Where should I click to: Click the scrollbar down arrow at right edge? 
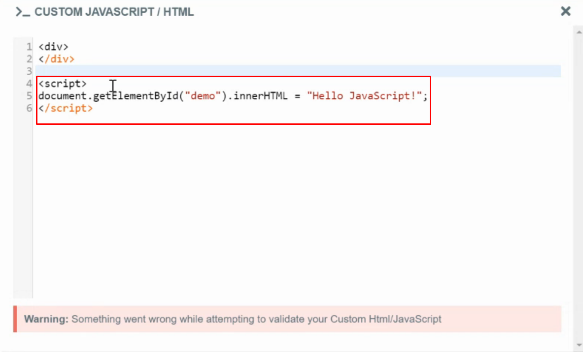click(579, 345)
